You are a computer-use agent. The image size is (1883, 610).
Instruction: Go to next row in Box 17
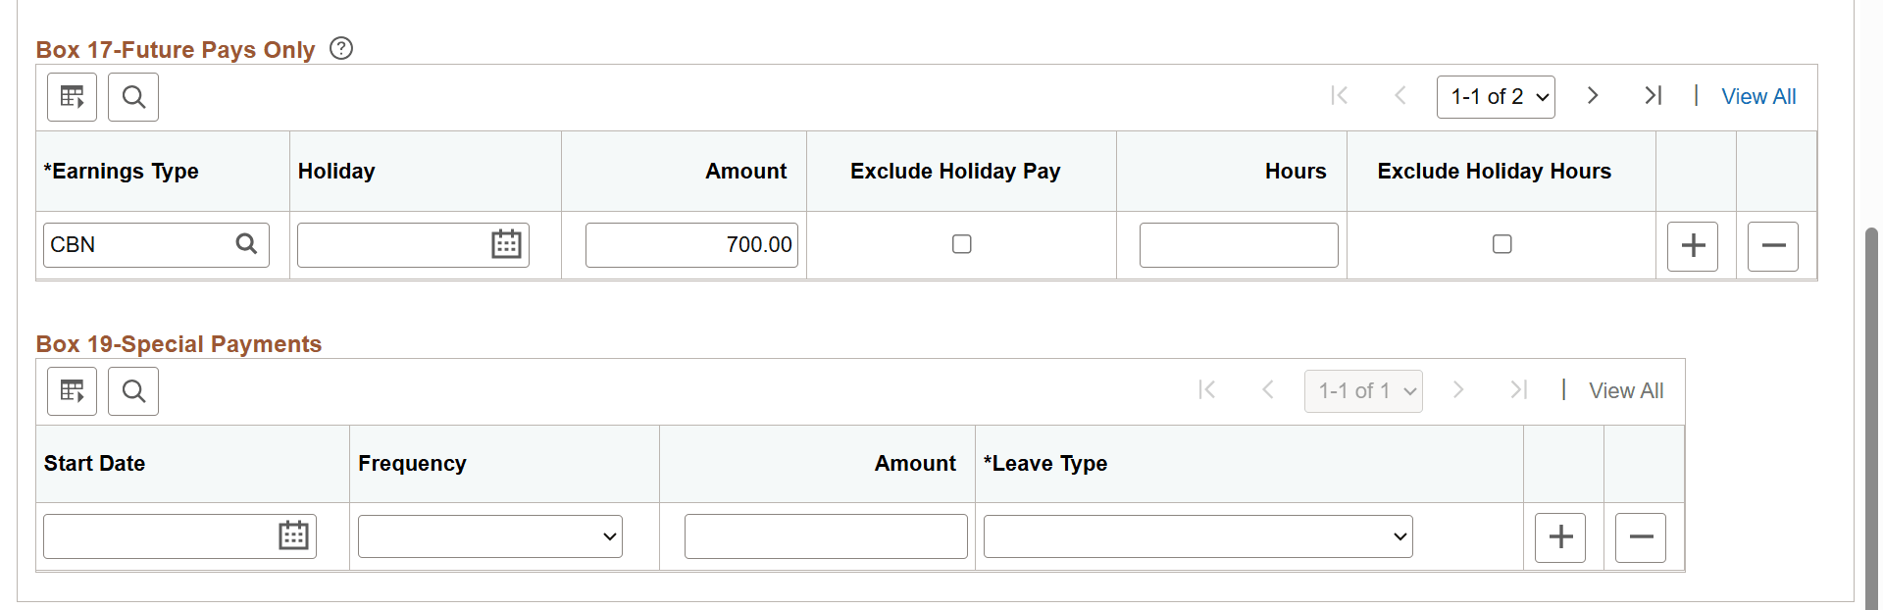click(1593, 96)
